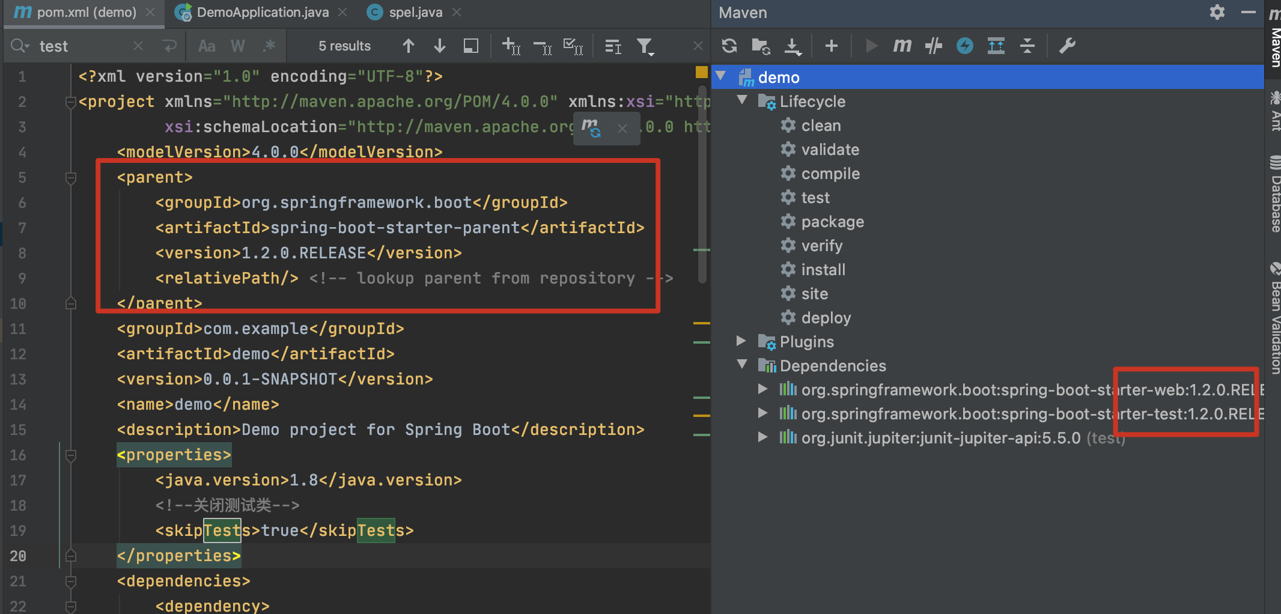Toggle Offline Mode in Maven toolbar
Screen dimensions: 1281x614
coord(934,46)
